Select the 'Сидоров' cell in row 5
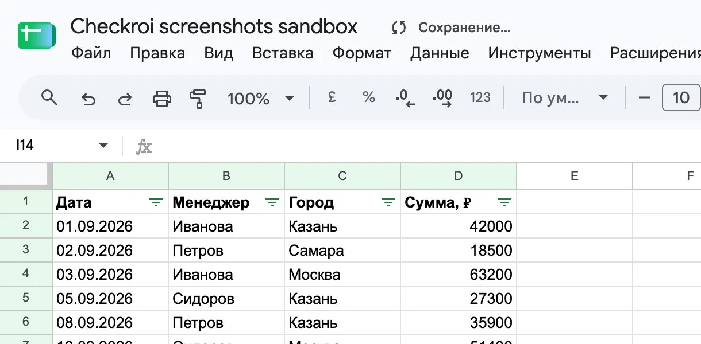This screenshot has width=701, height=344. coord(226,299)
